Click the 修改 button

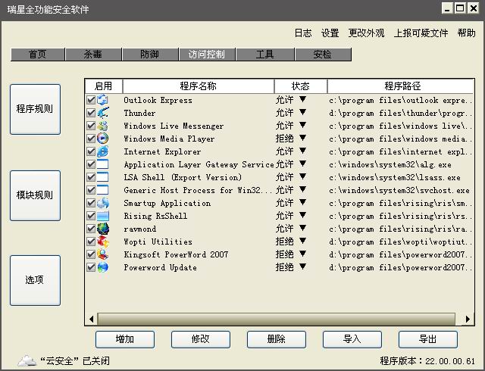click(201, 339)
